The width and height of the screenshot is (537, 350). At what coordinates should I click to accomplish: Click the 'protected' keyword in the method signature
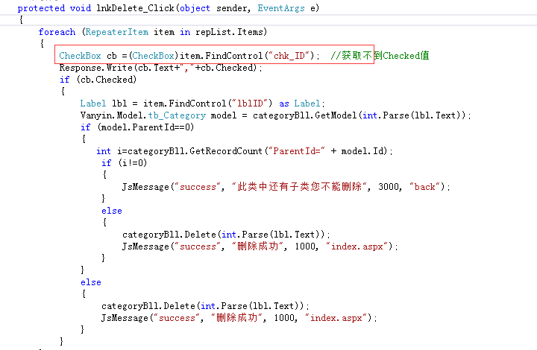coord(41,8)
